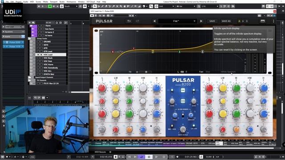Toggle global Write W automation button
Screen dimensions: 285x160
[53, 6]
